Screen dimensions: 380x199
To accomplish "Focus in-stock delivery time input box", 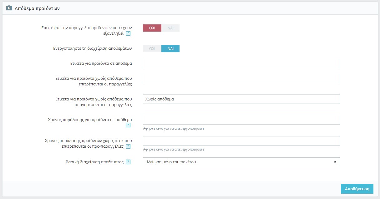I will coord(241,120).
